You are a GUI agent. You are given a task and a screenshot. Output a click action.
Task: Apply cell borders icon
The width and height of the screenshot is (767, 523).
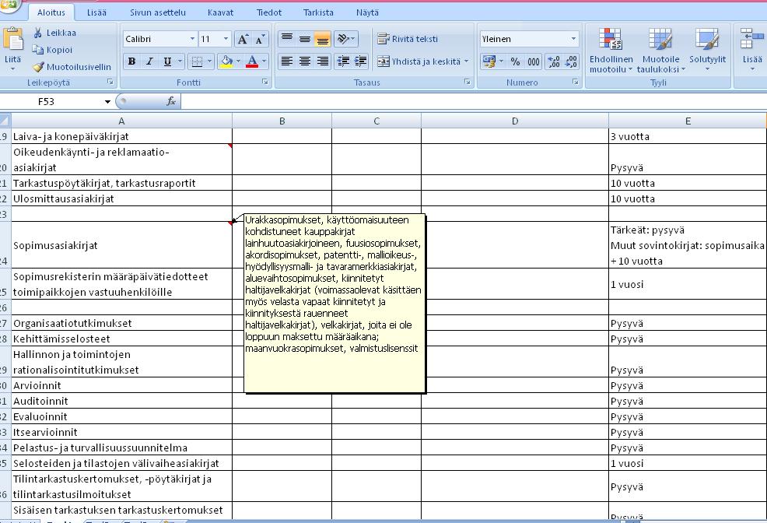coord(197,61)
